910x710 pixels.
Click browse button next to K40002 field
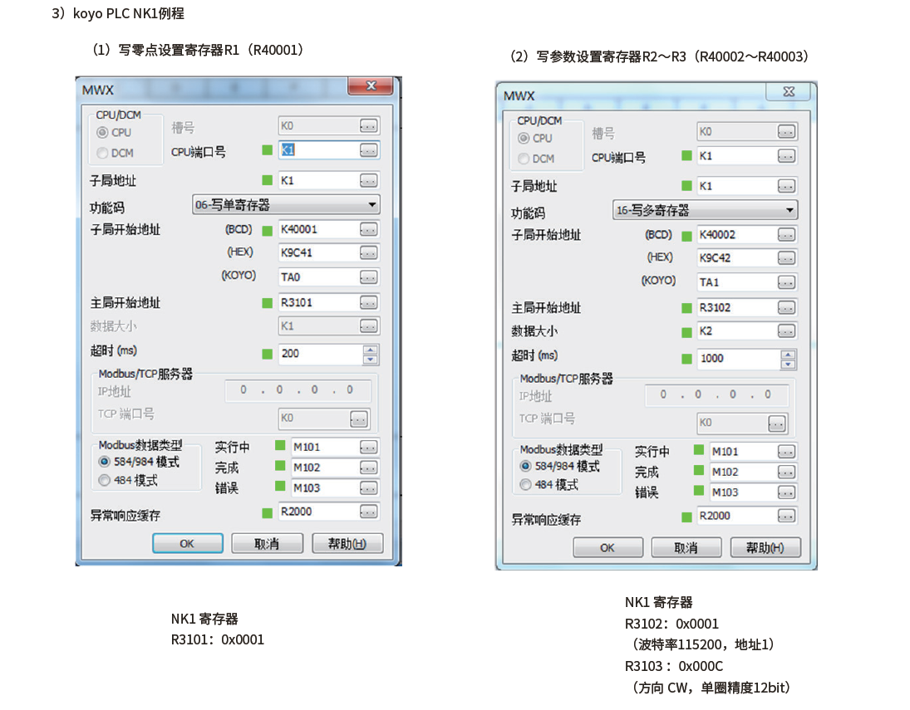(x=786, y=235)
